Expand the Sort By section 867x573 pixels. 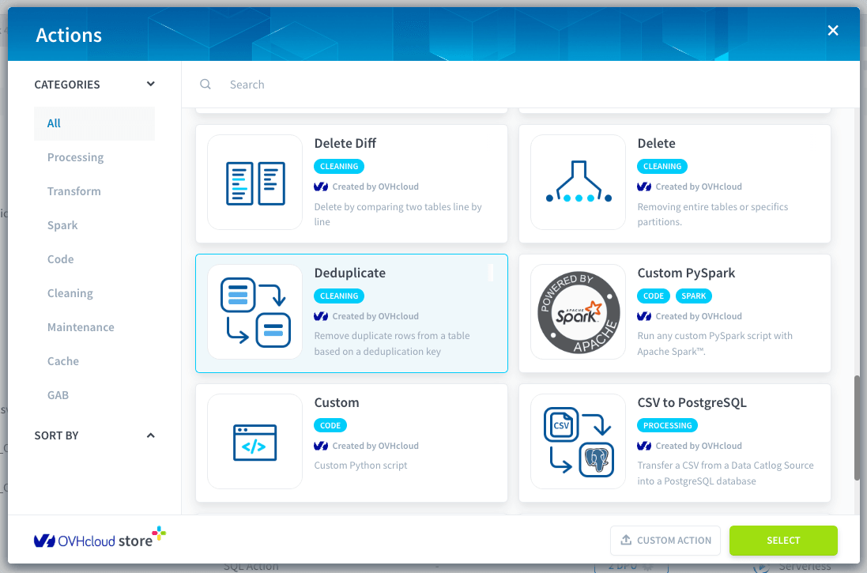(x=150, y=435)
